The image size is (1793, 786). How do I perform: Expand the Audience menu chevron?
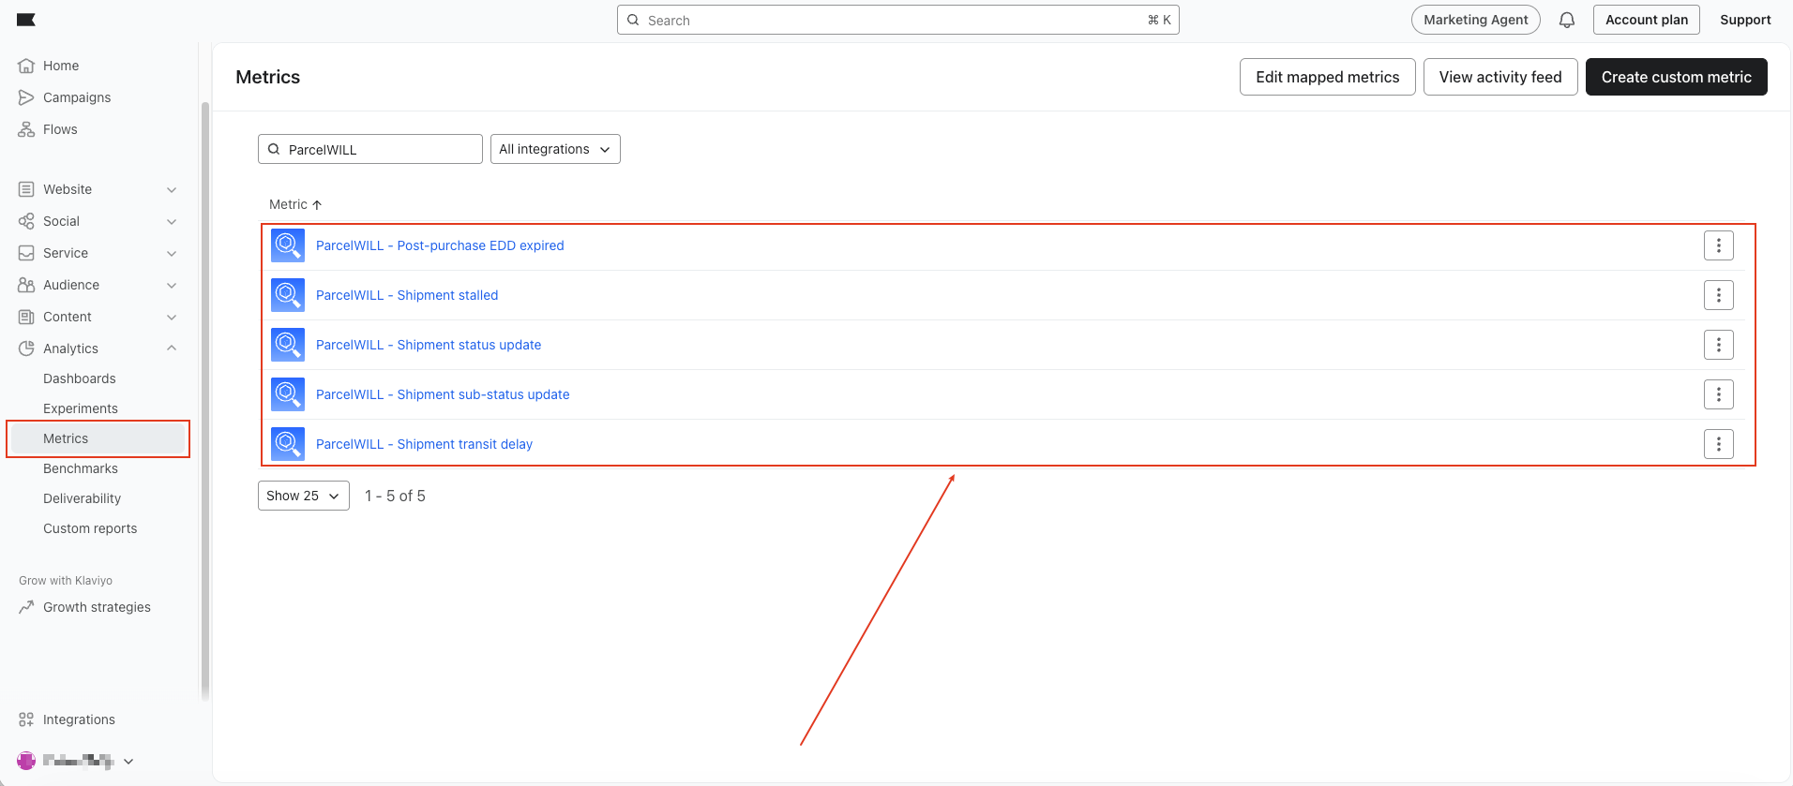(x=172, y=285)
